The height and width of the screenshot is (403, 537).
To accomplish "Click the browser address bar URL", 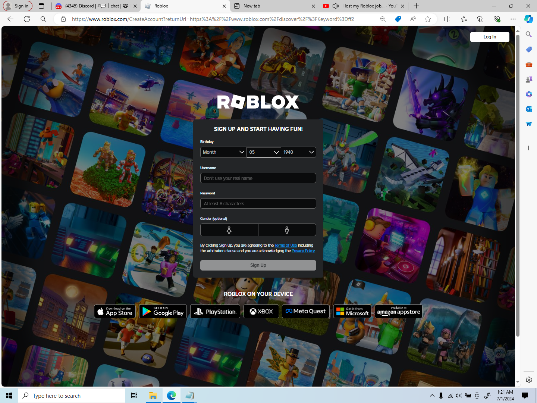I will [213, 19].
